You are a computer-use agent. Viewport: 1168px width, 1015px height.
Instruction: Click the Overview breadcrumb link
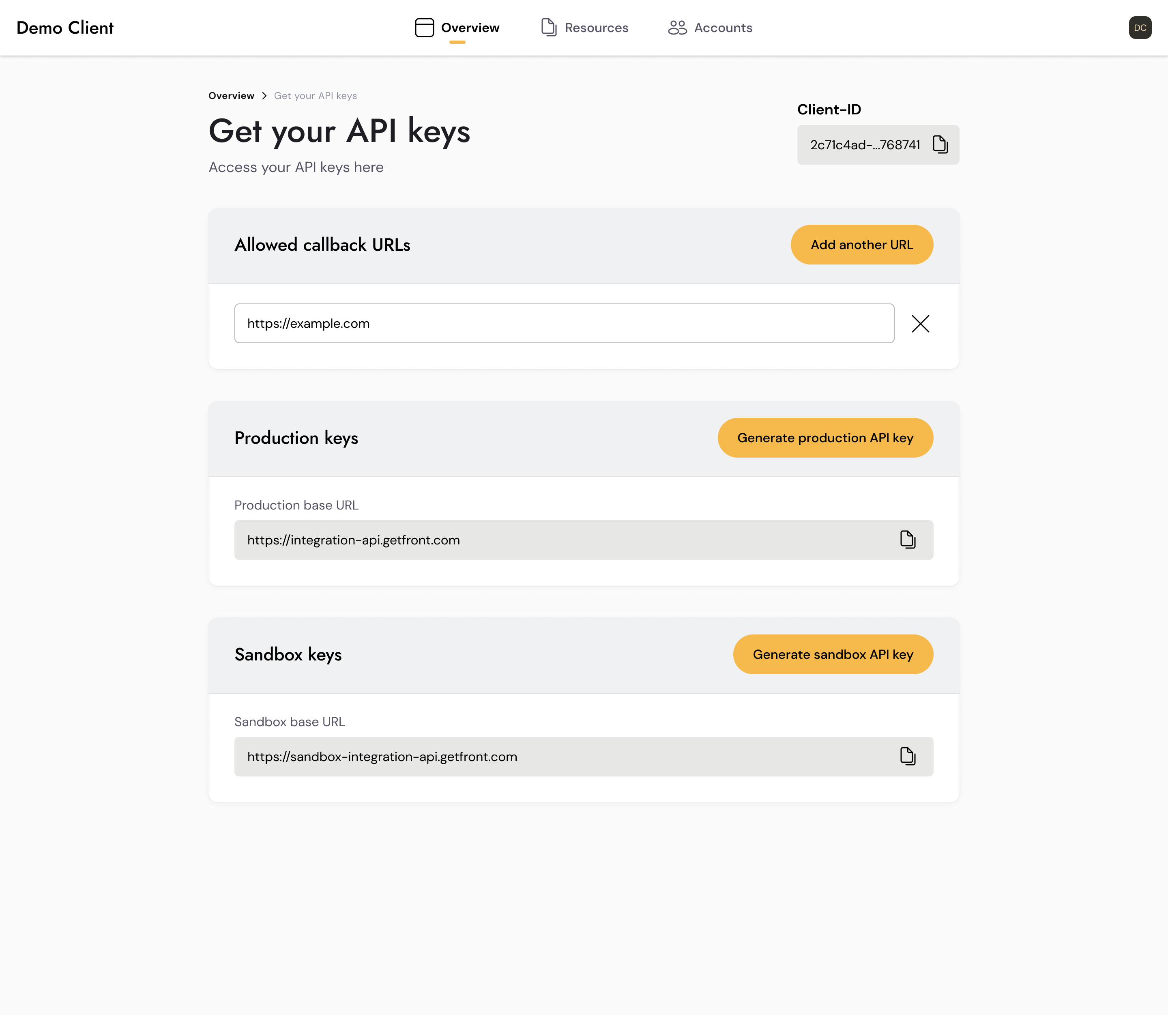tap(231, 96)
